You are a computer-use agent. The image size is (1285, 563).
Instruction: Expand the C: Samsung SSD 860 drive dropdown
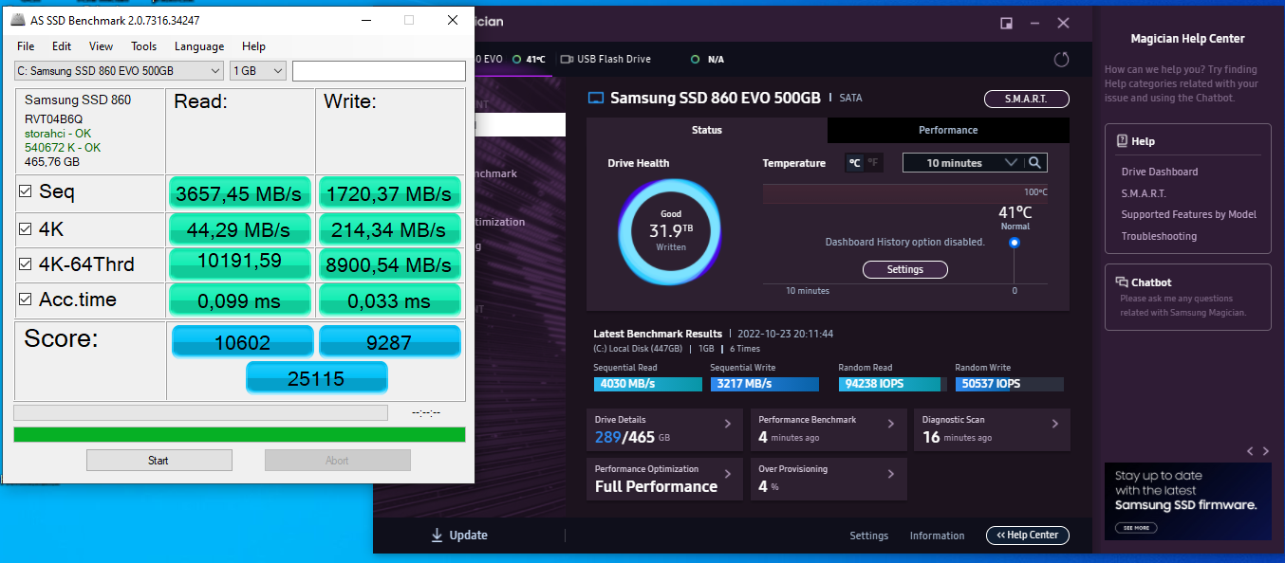coord(119,71)
